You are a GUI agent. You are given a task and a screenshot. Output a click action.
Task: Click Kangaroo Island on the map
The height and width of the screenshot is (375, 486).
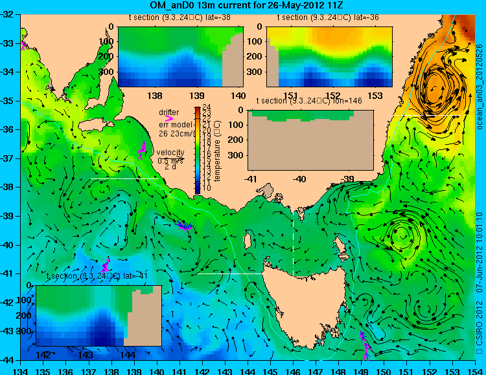click(96, 125)
